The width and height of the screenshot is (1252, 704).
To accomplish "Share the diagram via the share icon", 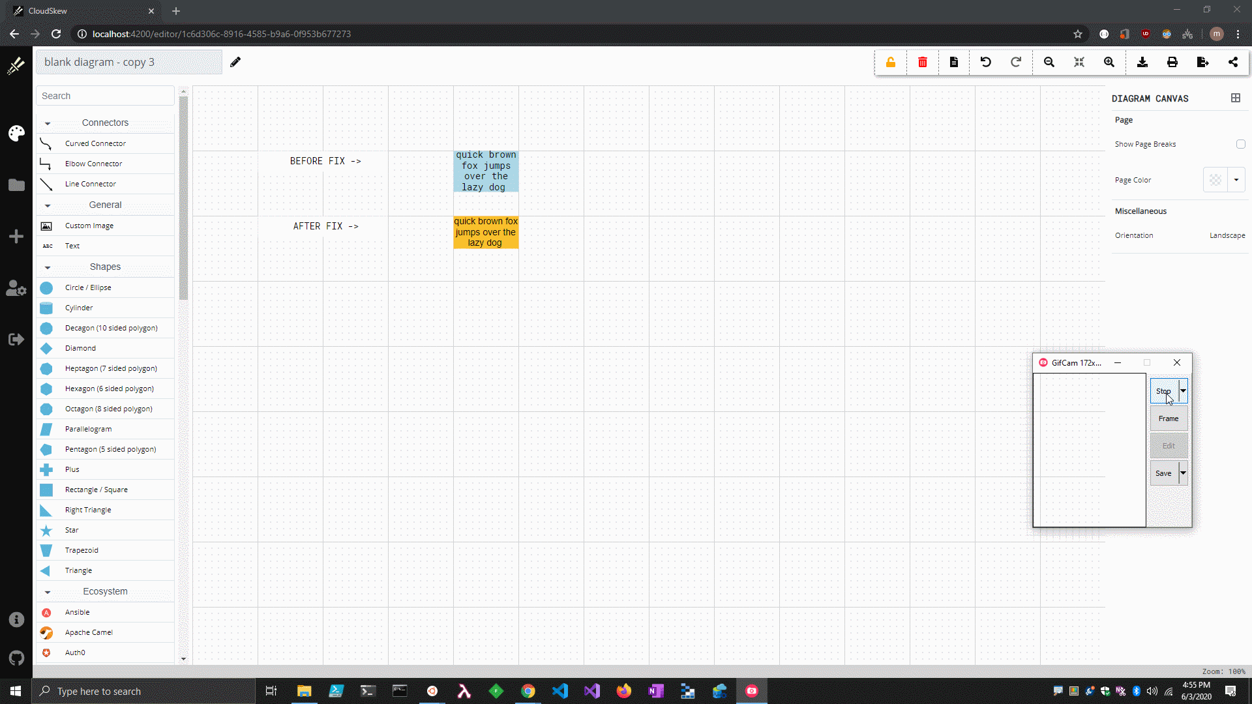I will 1233,62.
